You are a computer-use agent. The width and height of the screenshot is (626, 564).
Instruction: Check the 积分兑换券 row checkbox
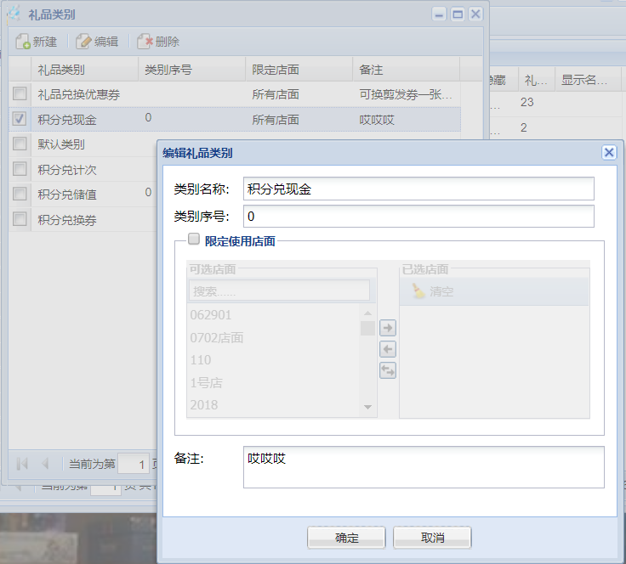point(20,219)
